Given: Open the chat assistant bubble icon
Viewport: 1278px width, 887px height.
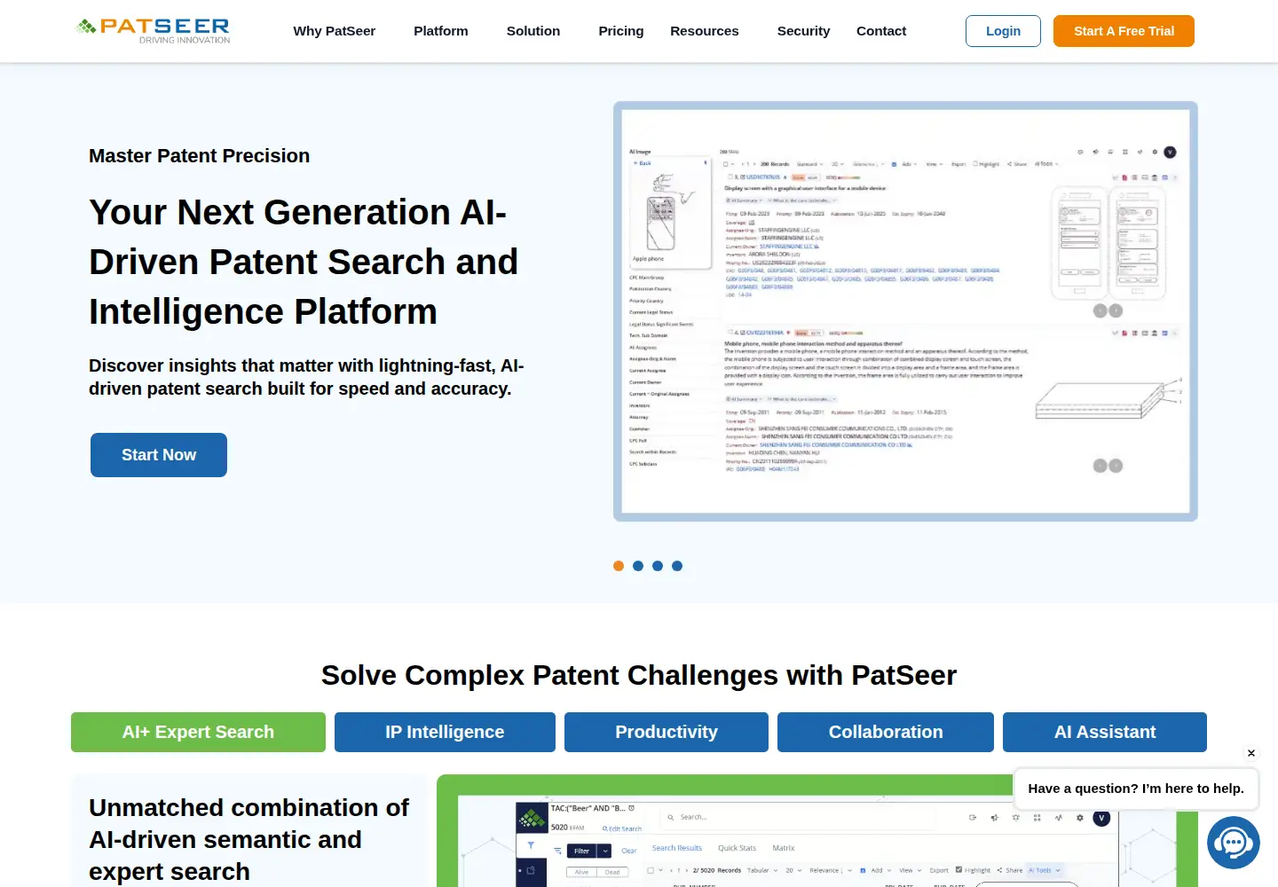Looking at the screenshot, I should 1234,843.
